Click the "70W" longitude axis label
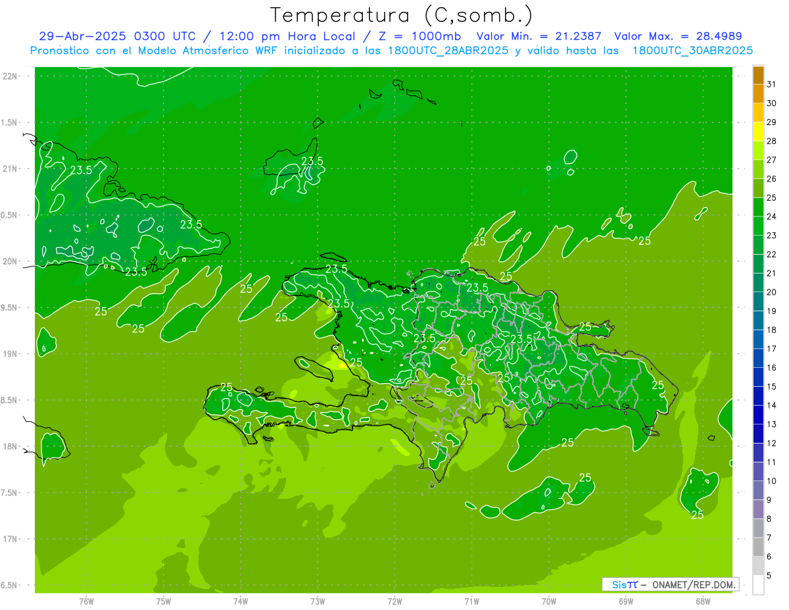Image resolution: width=789 pixels, height=610 pixels. pyautogui.click(x=549, y=601)
